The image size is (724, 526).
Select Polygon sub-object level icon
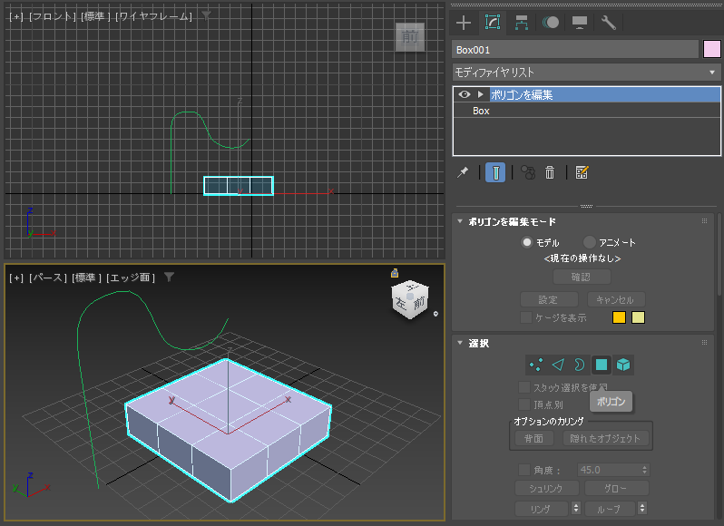point(602,365)
